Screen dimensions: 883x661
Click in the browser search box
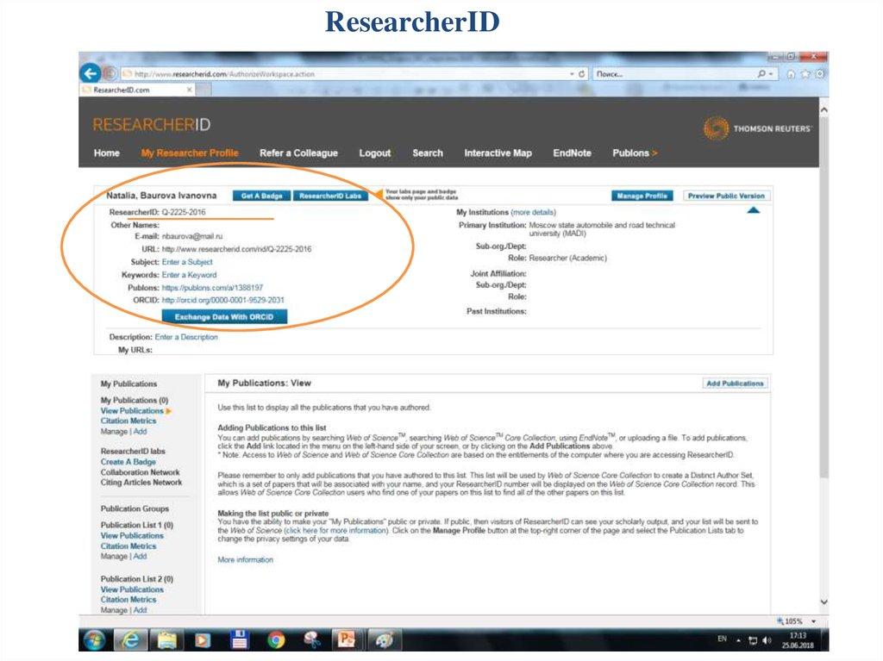tap(673, 74)
